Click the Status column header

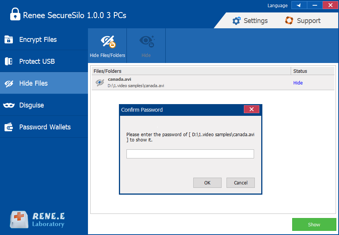[313, 71]
